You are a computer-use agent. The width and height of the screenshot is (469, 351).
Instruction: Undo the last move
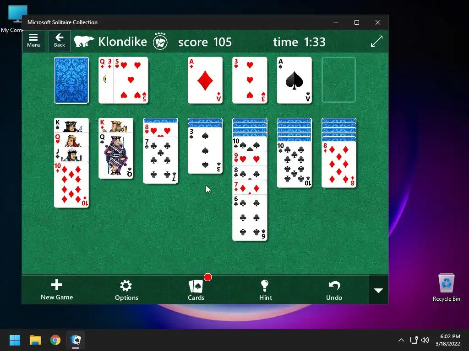[x=334, y=290]
